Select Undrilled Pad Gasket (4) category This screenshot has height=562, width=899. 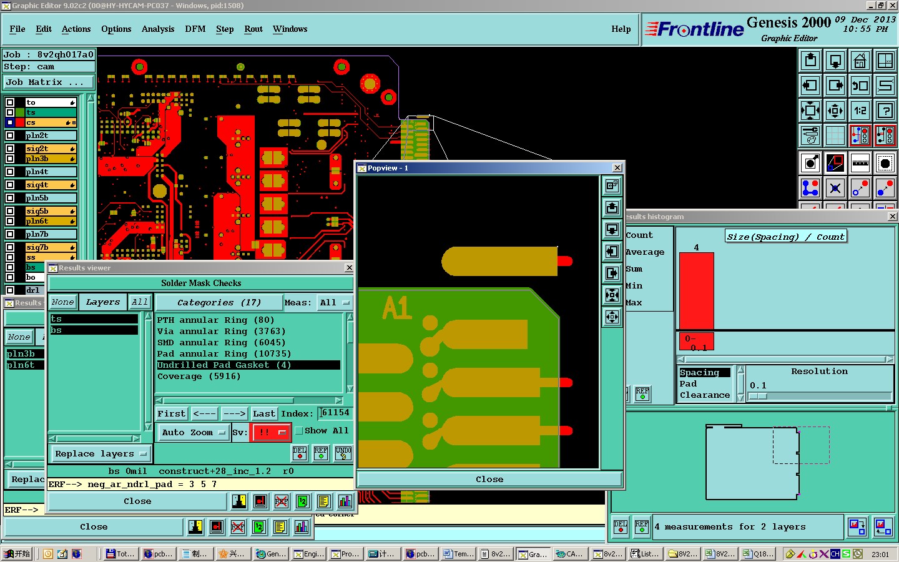click(x=248, y=365)
